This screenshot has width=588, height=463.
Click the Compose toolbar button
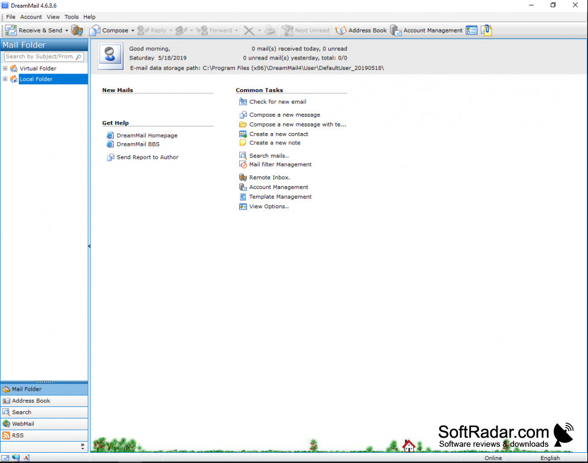(x=109, y=30)
